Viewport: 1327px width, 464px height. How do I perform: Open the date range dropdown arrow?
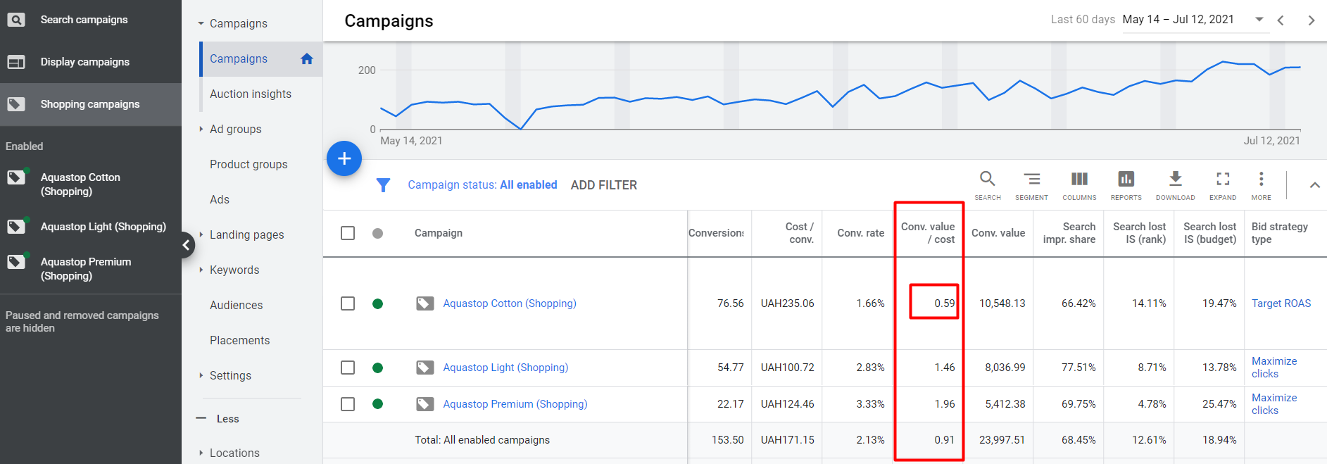pos(1259,20)
